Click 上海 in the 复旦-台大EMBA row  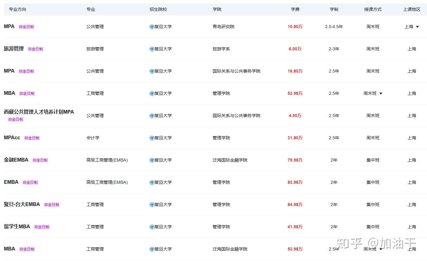412,205
